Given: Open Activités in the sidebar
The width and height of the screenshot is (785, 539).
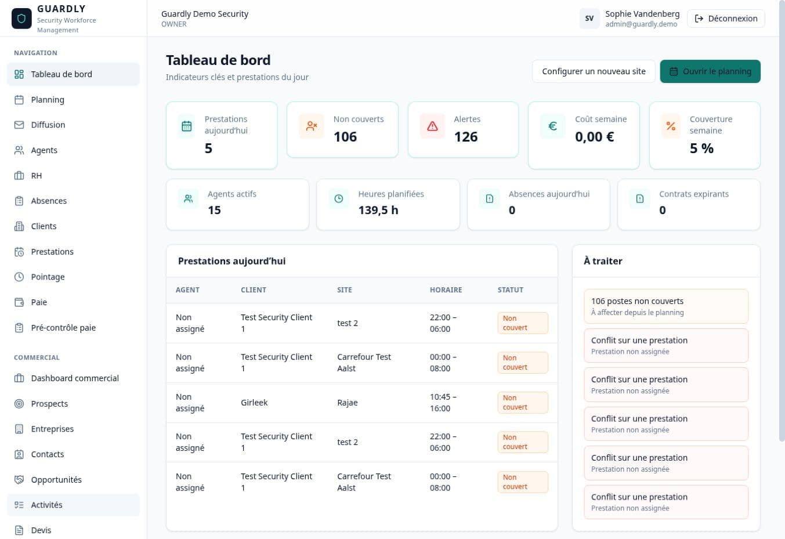Looking at the screenshot, I should 73,505.
